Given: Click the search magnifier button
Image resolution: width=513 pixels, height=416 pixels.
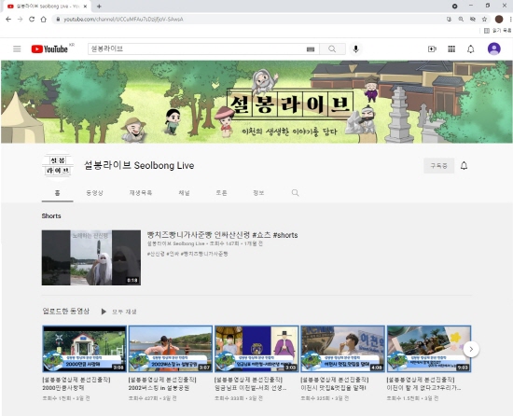Looking at the screenshot, I should [332, 49].
